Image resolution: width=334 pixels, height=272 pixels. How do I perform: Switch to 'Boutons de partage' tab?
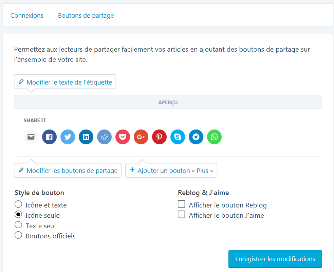(86, 15)
